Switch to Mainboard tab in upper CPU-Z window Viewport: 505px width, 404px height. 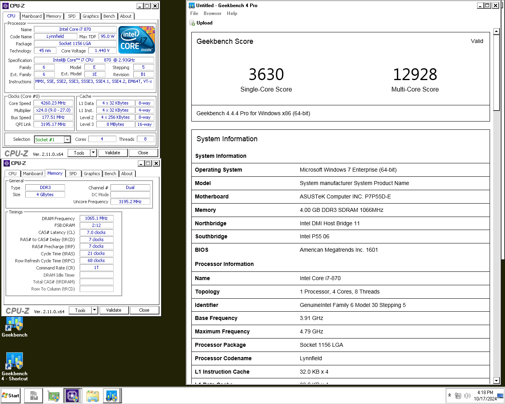[x=32, y=16]
